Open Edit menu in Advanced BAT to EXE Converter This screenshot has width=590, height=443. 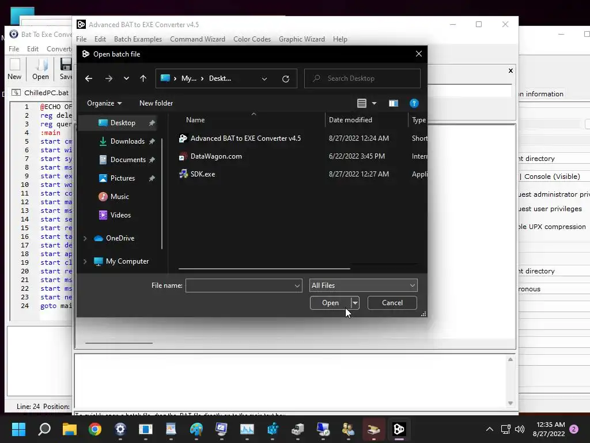click(100, 39)
